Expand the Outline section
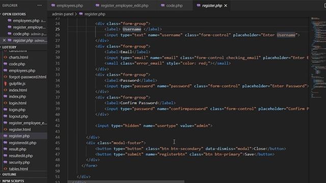Viewport: 326px width, 183px height. coord(9,174)
